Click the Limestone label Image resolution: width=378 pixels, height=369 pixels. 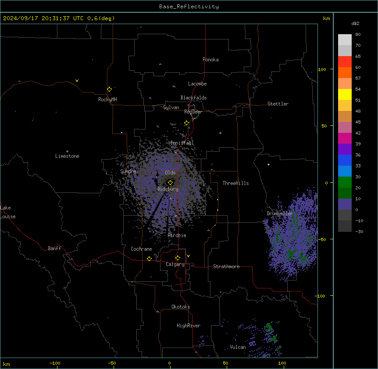click(67, 156)
